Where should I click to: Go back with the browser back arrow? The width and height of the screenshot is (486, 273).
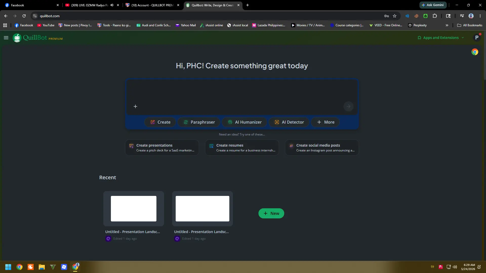6,16
